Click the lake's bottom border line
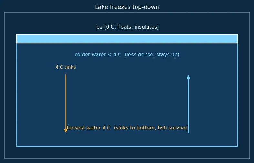This screenshot has height=163, width=254. 127,146
